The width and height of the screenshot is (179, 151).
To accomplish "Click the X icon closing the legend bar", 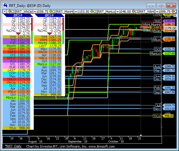I will pyautogui.click(x=5, y=12).
